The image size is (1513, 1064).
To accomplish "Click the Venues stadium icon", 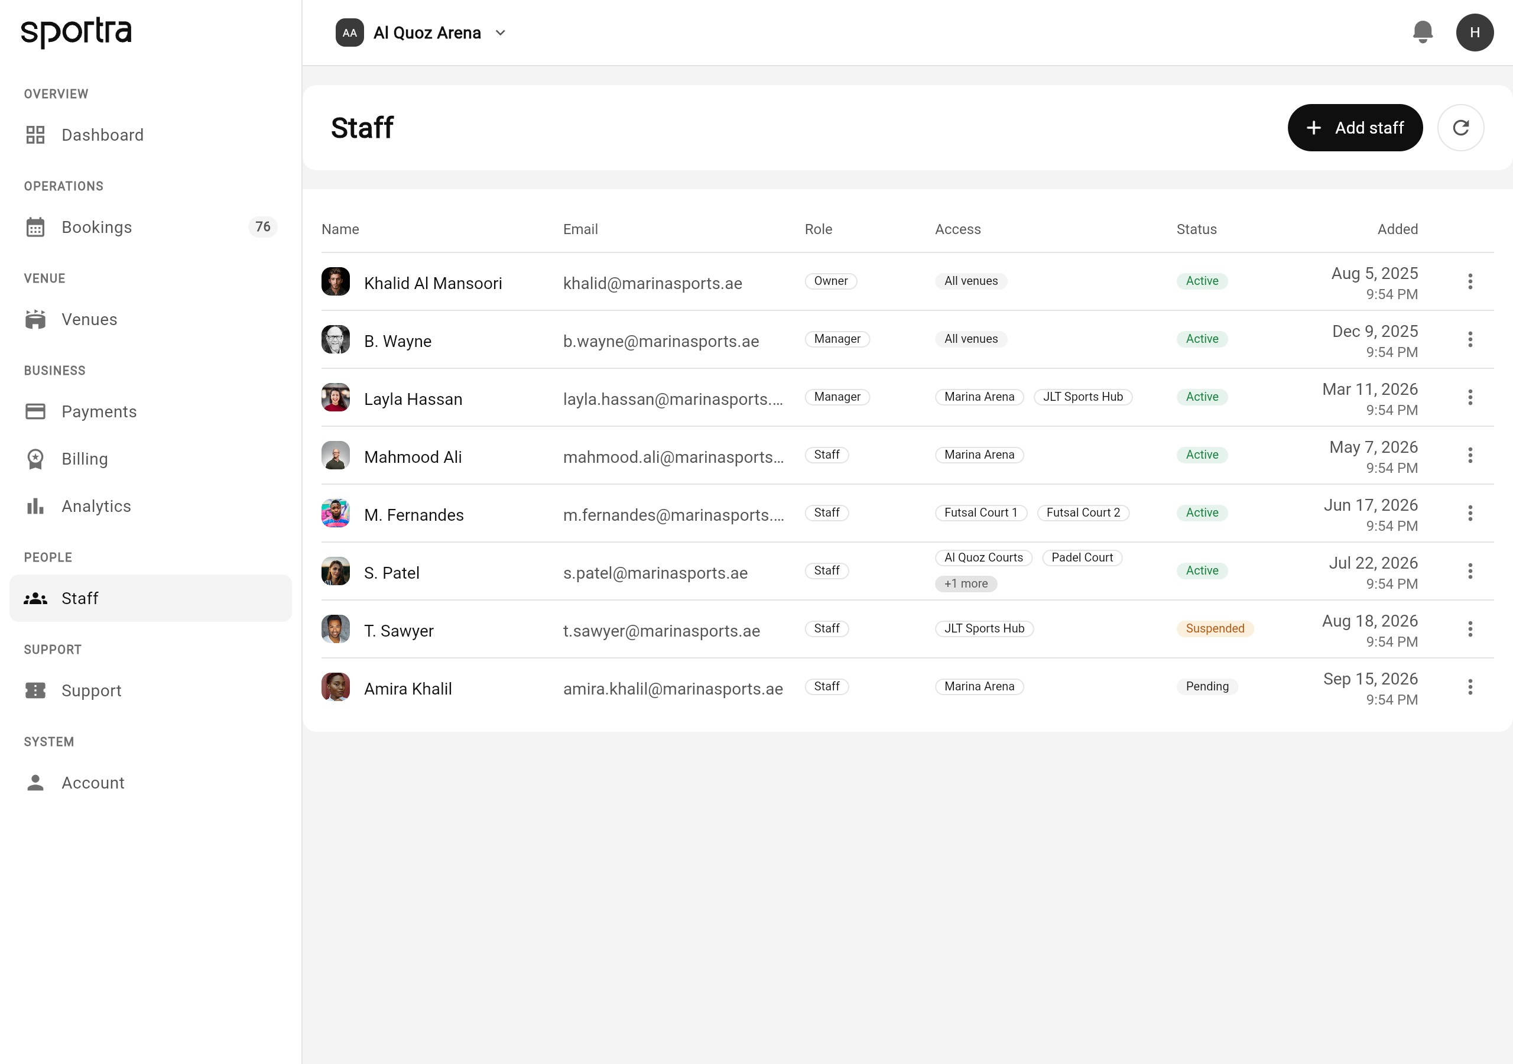I will (35, 320).
